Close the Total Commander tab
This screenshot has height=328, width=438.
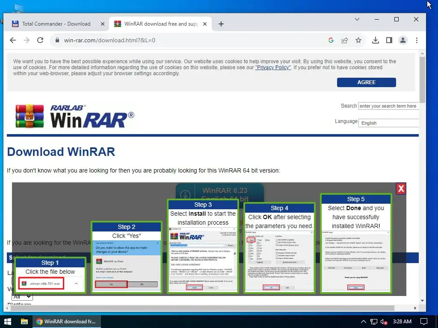(103, 24)
